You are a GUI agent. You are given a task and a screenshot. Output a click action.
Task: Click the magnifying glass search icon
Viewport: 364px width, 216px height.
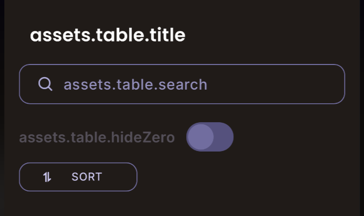pyautogui.click(x=45, y=84)
